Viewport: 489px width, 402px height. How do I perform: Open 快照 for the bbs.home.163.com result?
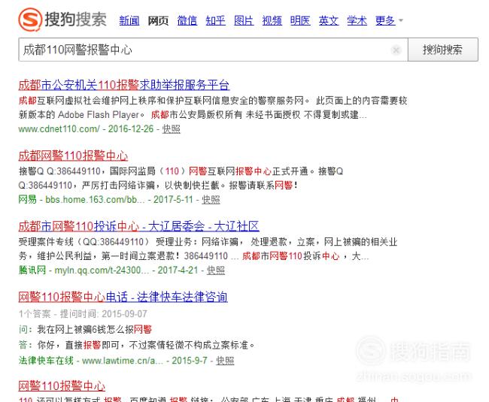[x=211, y=200]
